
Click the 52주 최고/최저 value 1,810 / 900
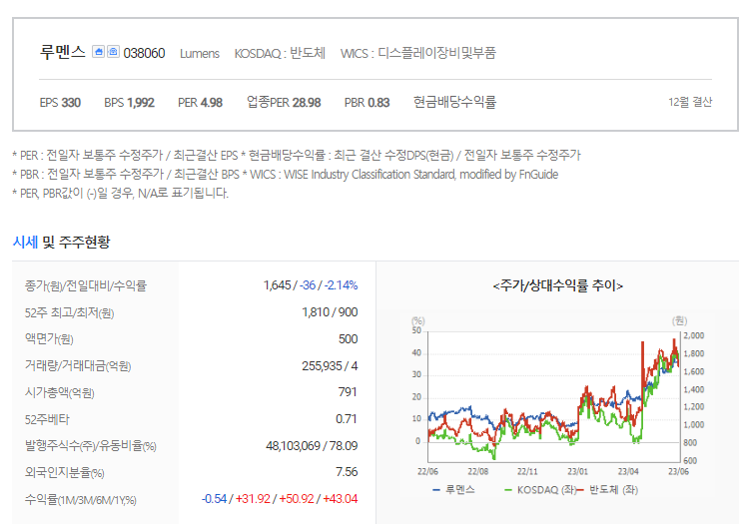[x=330, y=312]
